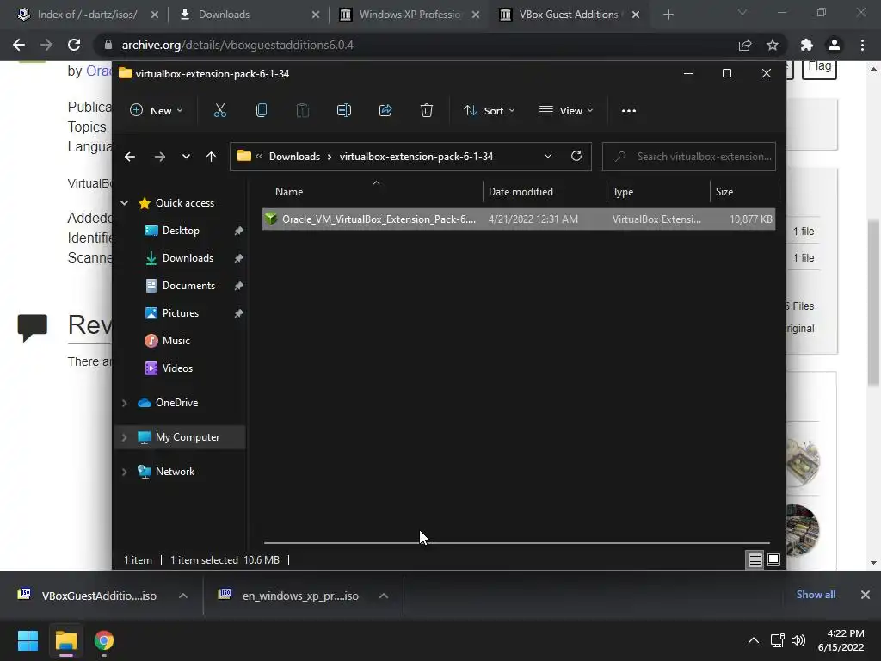Image resolution: width=881 pixels, height=661 pixels.
Task: Open the View options dropdown
Action: pyautogui.click(x=566, y=111)
